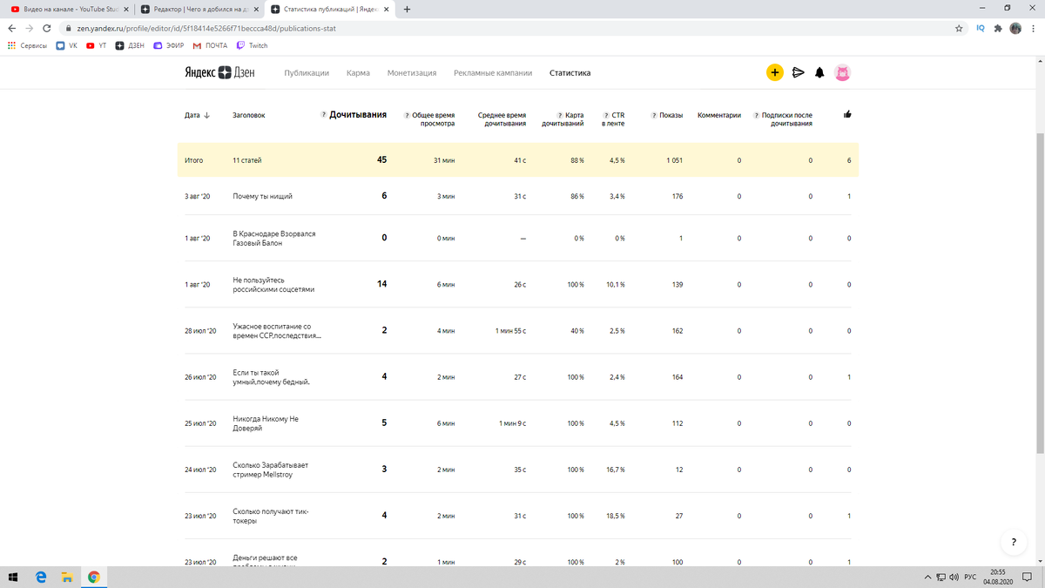1045x588 pixels.
Task: Click the page vertical scrollbar
Action: pyautogui.click(x=1039, y=287)
